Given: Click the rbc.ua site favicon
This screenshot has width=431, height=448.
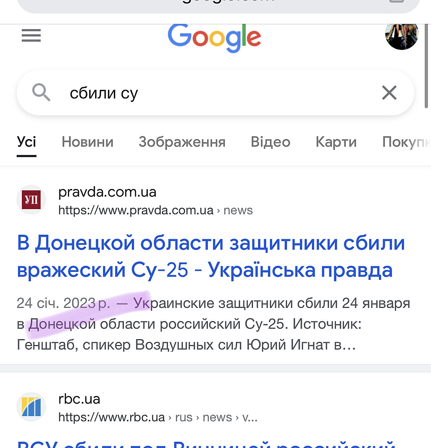Looking at the screenshot, I should pos(31,407).
